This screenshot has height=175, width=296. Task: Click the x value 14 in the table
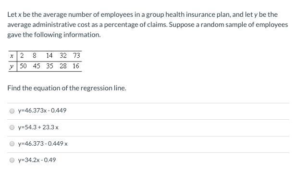(49, 55)
